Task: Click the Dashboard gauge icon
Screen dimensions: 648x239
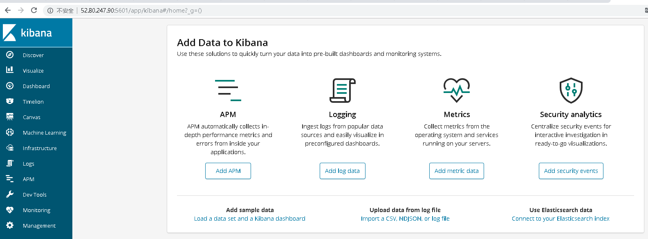Action: (x=10, y=86)
